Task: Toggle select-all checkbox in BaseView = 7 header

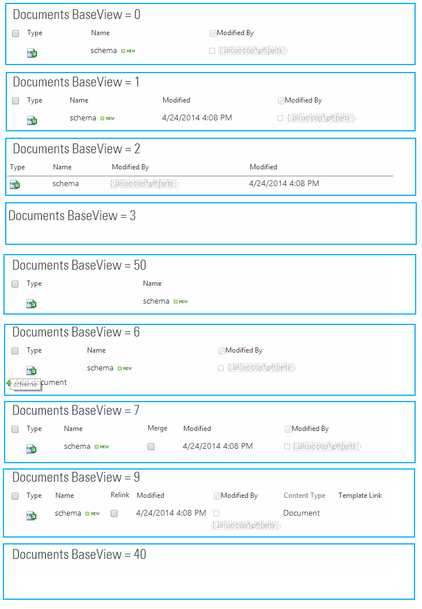Action: tap(15, 429)
